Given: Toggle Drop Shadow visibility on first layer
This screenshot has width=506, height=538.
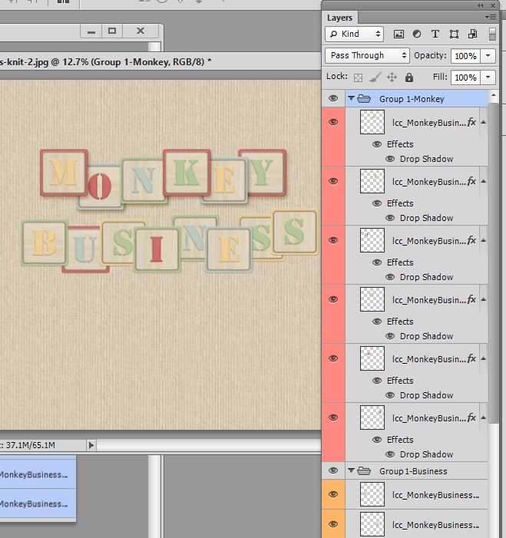Looking at the screenshot, I should pyautogui.click(x=390, y=159).
